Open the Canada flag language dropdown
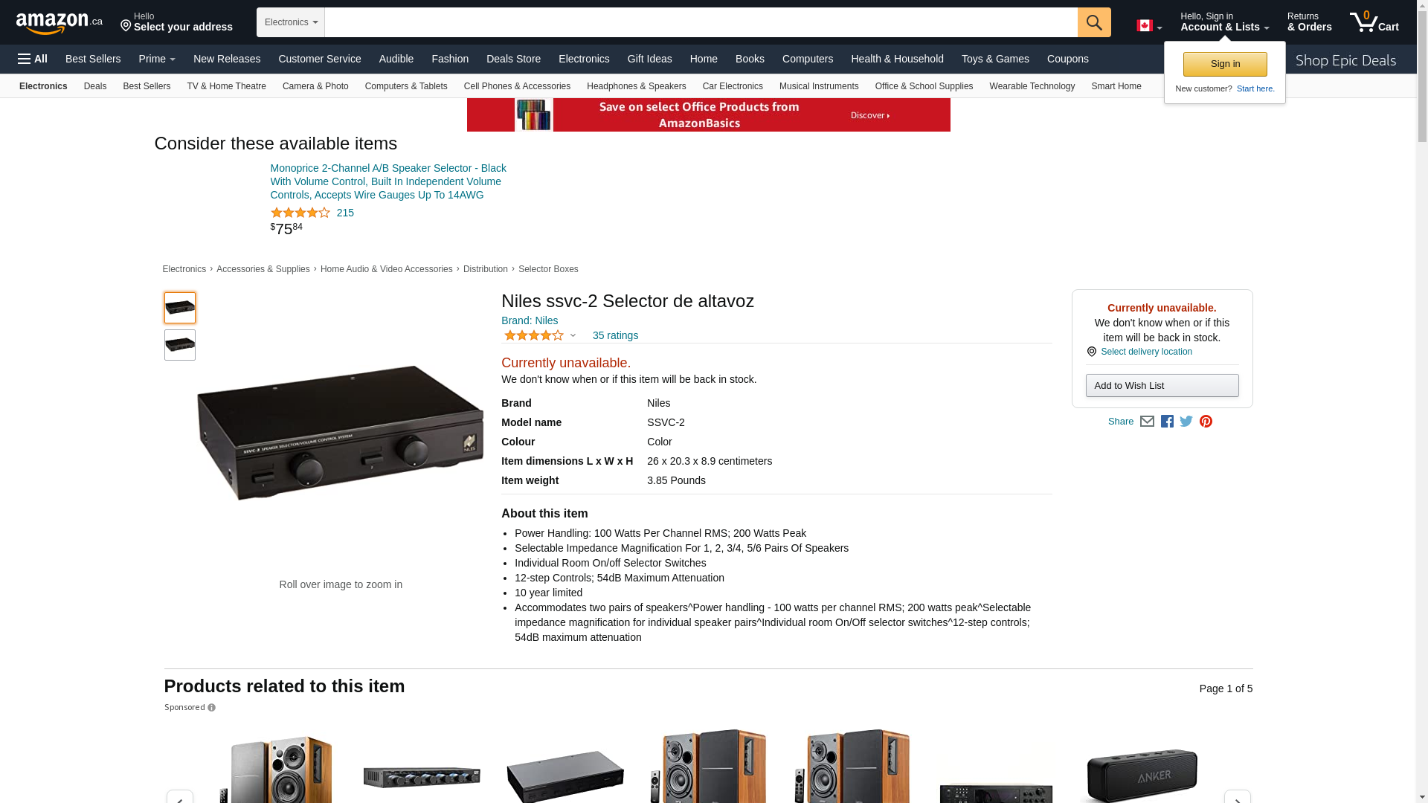Image resolution: width=1428 pixels, height=803 pixels. (1149, 26)
